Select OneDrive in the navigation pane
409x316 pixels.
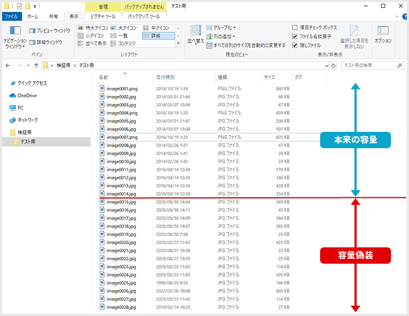click(x=27, y=95)
